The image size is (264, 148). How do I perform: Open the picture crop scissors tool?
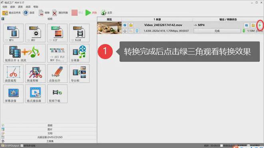pos(13,73)
